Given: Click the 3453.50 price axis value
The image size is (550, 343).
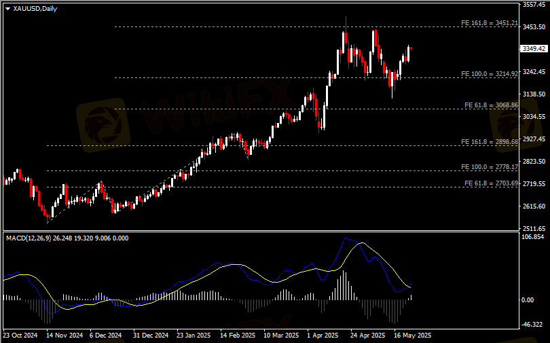Looking at the screenshot, I should (534, 27).
